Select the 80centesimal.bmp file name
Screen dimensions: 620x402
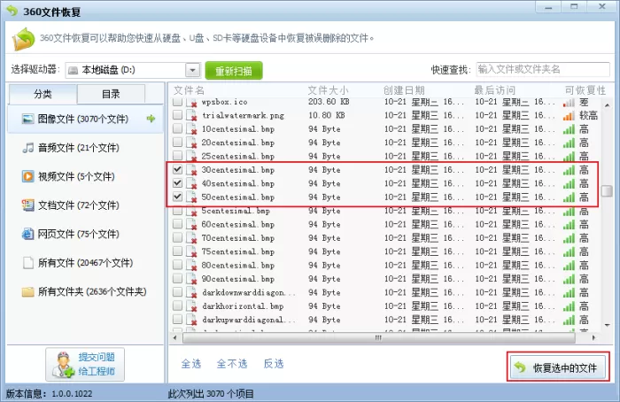(x=237, y=266)
